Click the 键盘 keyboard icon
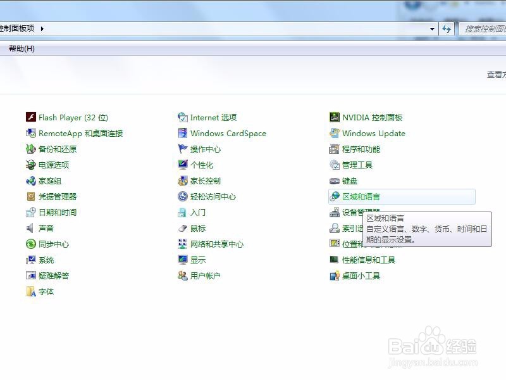Image resolution: width=506 pixels, height=380 pixels. coord(335,180)
